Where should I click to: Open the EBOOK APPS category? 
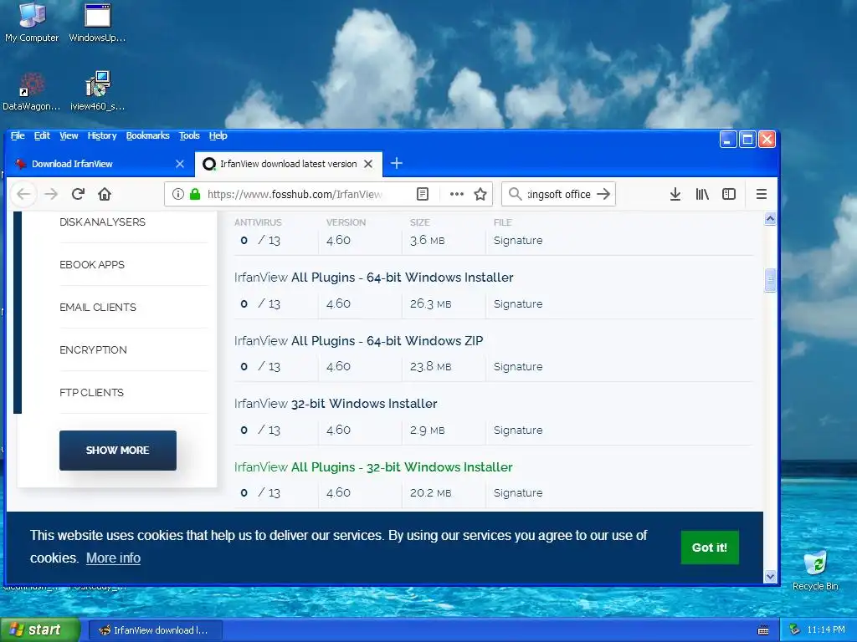click(x=92, y=264)
